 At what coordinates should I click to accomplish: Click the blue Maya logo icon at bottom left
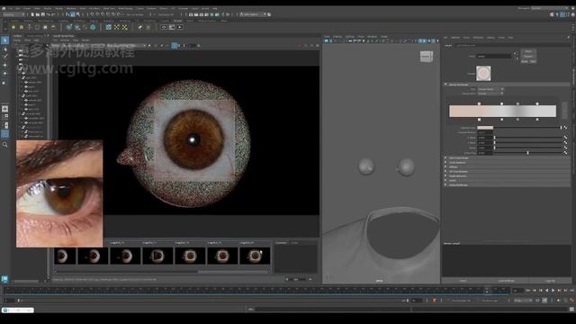coord(4,279)
